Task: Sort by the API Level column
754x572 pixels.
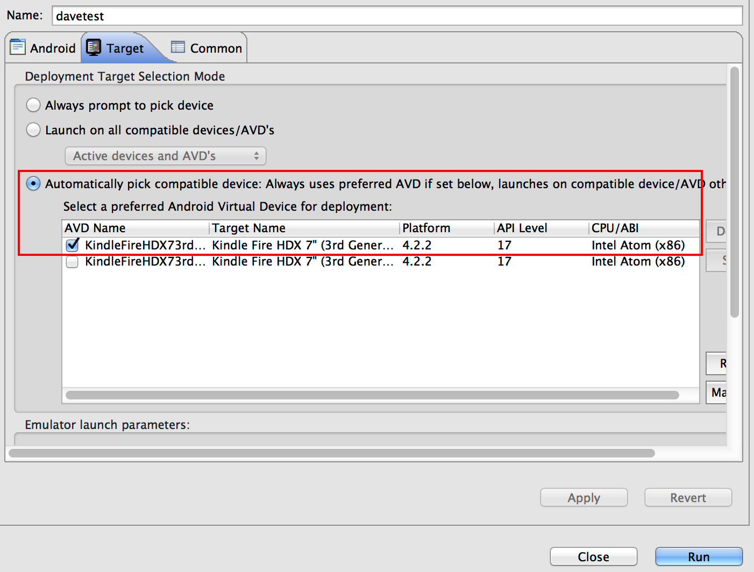Action: pyautogui.click(x=542, y=228)
